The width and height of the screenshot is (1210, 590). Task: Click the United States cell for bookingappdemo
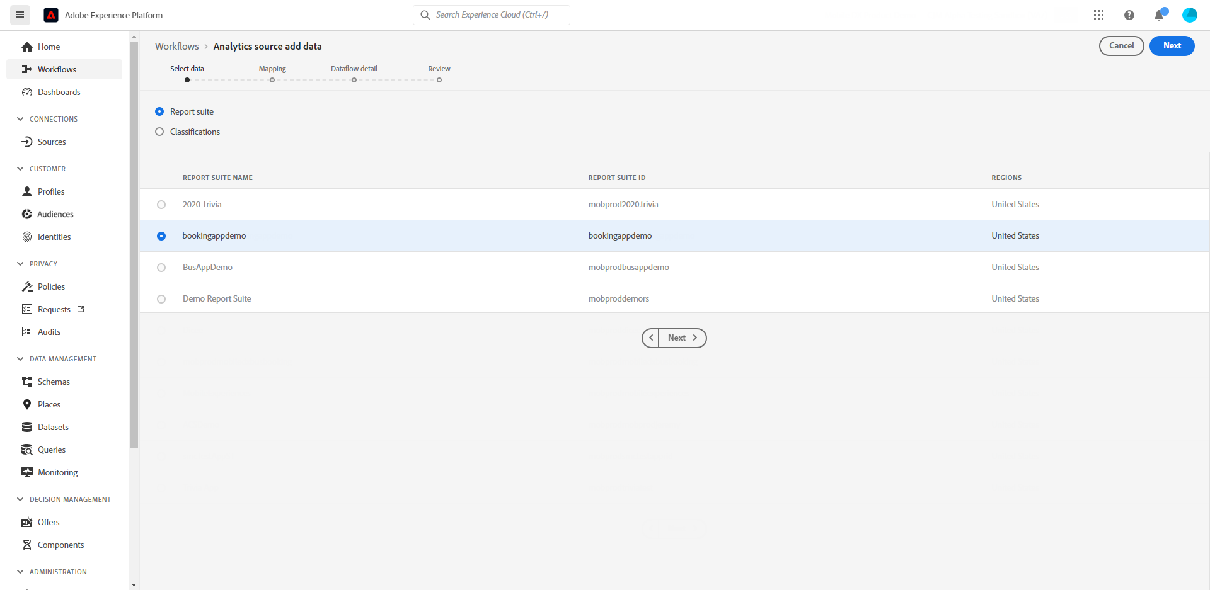coord(1015,236)
